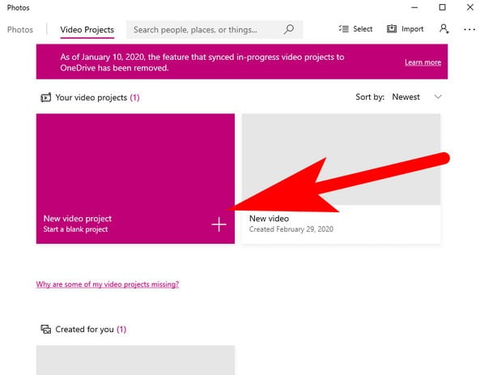Image resolution: width=480 pixels, height=375 pixels.
Task: Open the account sign-in icon
Action: (444, 29)
